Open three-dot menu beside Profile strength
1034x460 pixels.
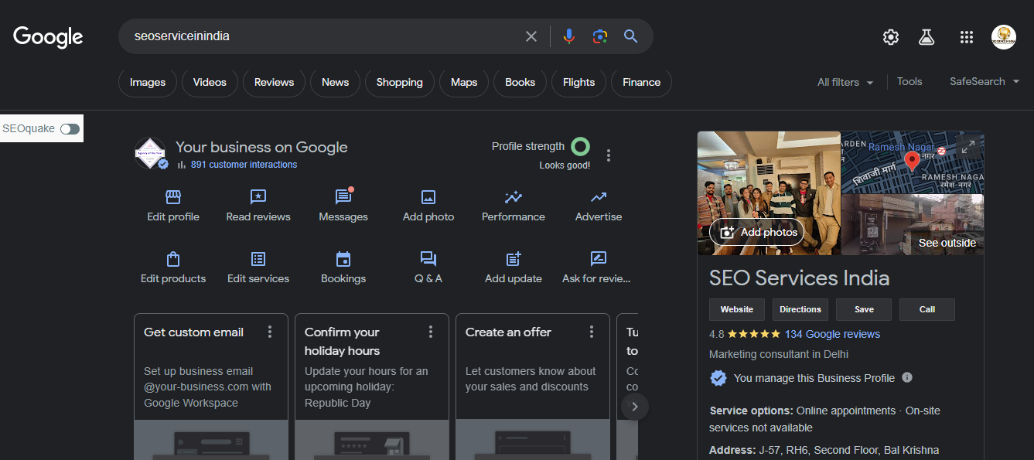(609, 155)
